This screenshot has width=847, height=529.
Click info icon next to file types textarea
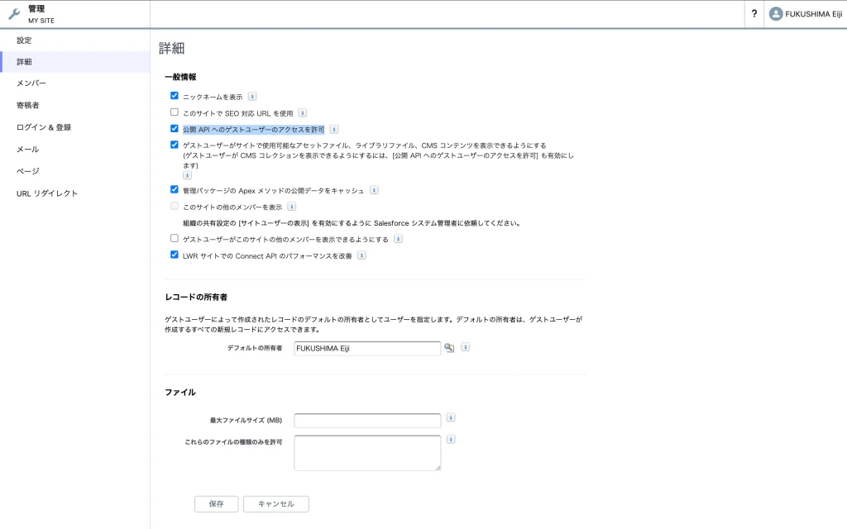(x=451, y=440)
